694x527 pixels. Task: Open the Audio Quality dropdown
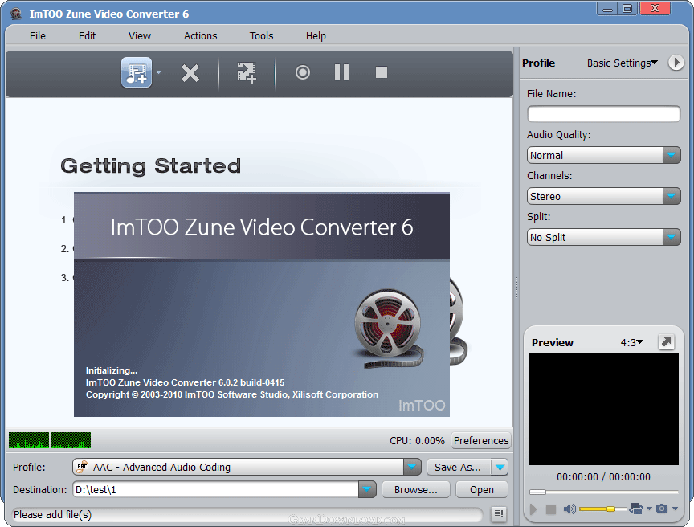604,155
